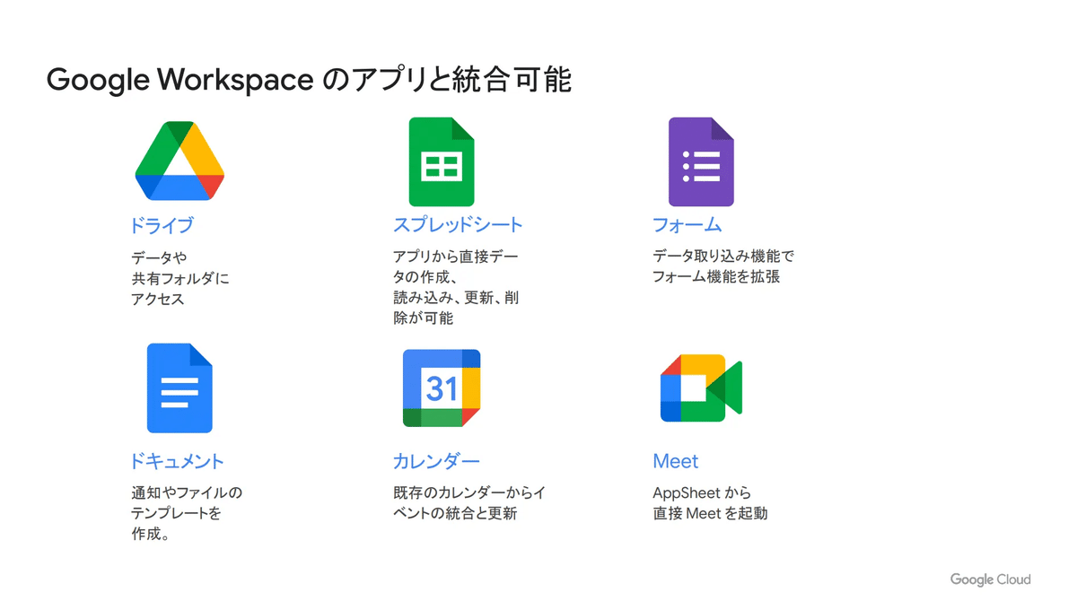
Task: Open the スプレッドシート heading link
Action: tap(458, 225)
